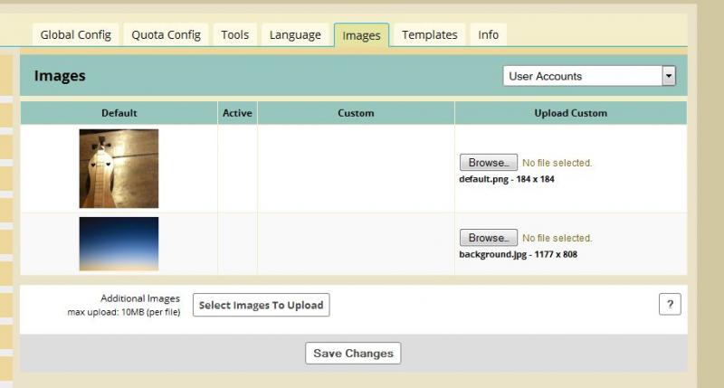724x388 pixels.
Task: Click the default.png guitar thumbnail
Action: (119, 168)
